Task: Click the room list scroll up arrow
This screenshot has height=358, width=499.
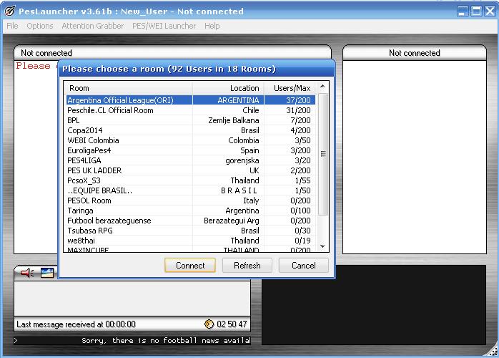Action: coord(322,87)
